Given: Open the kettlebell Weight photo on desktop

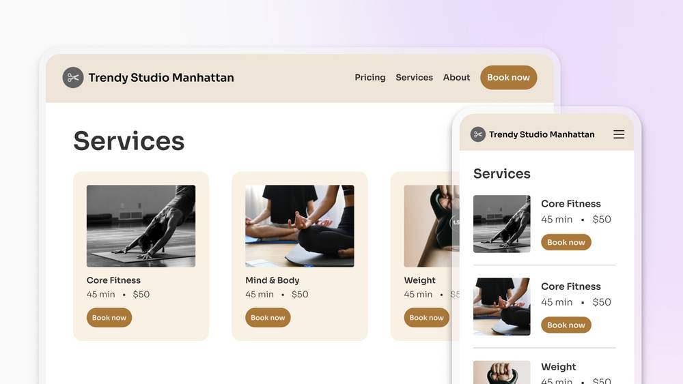Looking at the screenshot, I should click(x=431, y=226).
